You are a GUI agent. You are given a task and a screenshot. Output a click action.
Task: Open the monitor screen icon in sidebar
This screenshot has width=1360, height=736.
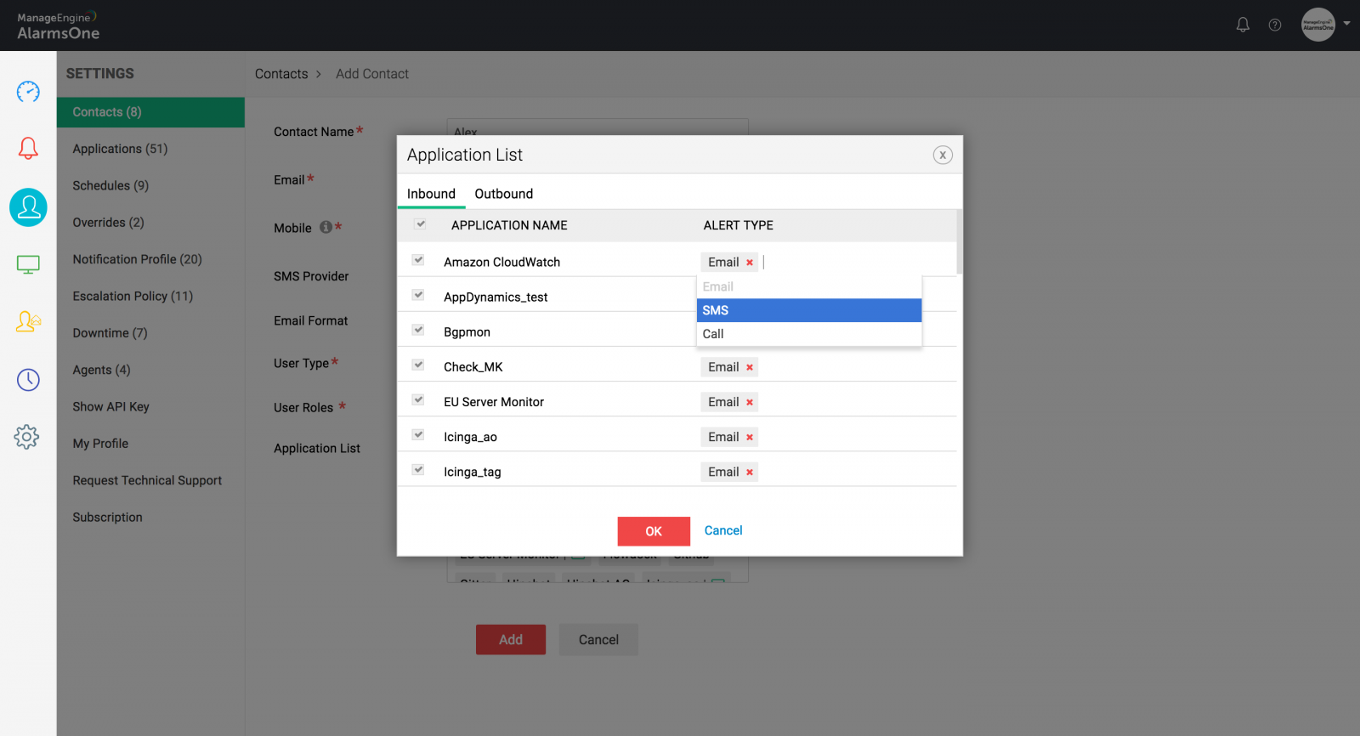[28, 264]
